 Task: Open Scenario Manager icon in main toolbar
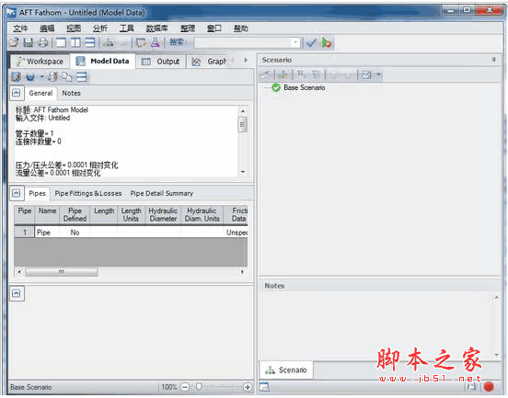109,42
